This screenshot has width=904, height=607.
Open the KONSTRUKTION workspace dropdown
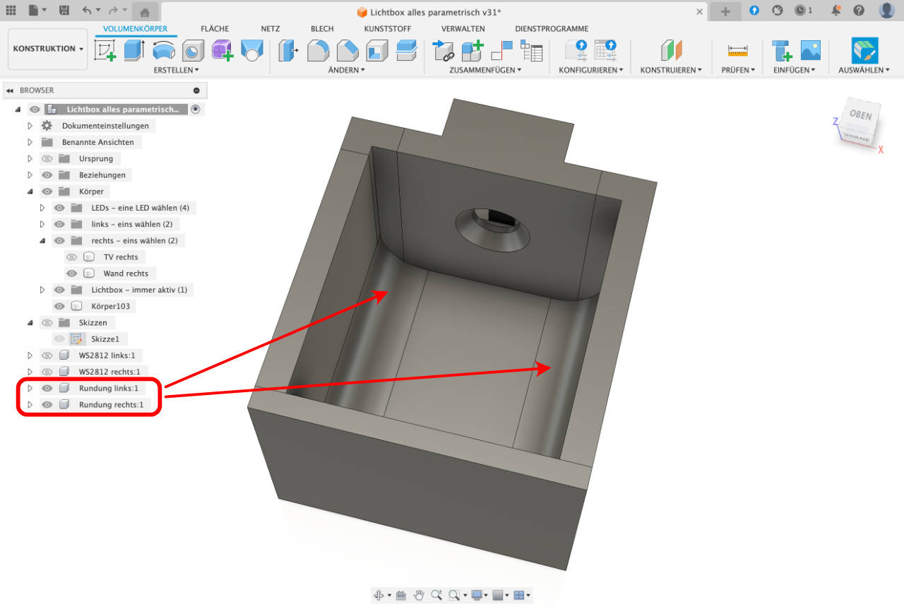tap(48, 49)
